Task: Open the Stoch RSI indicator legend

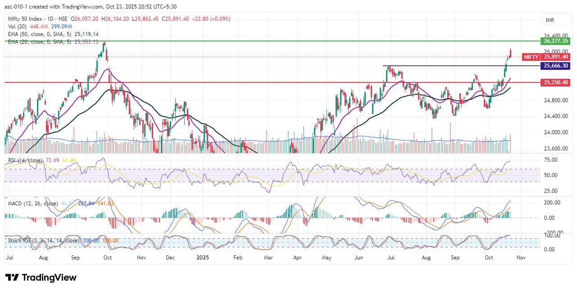Action: 43,241
